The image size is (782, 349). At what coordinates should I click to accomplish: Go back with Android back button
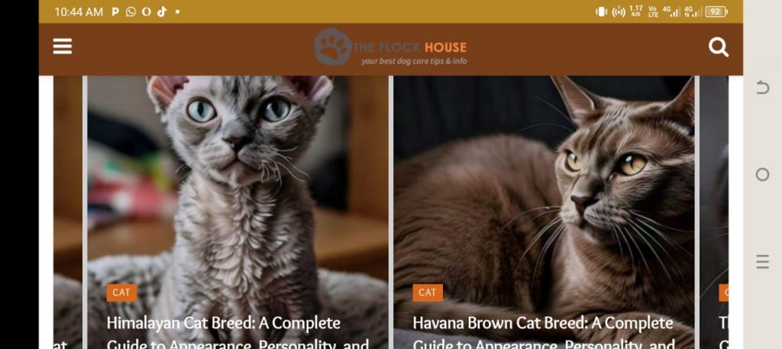click(x=762, y=88)
